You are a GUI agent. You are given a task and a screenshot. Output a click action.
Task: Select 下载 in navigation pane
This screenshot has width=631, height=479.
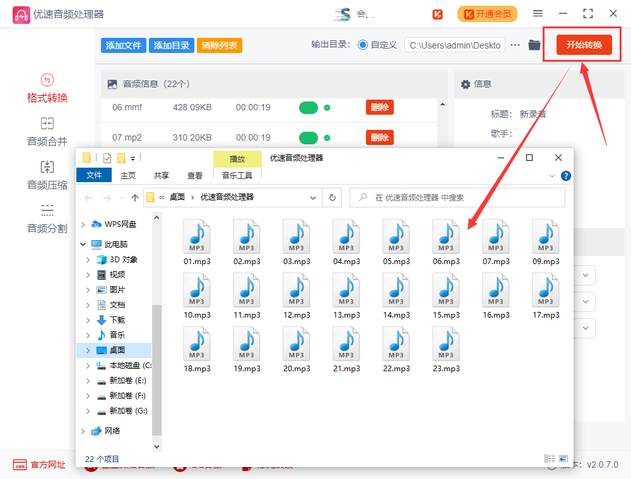[x=117, y=320]
